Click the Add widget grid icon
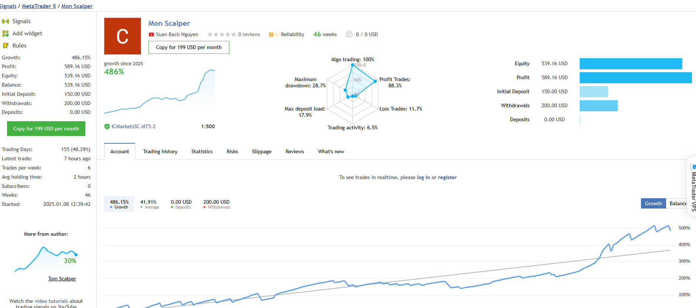Screen dimensions: 696x308 tap(6, 34)
